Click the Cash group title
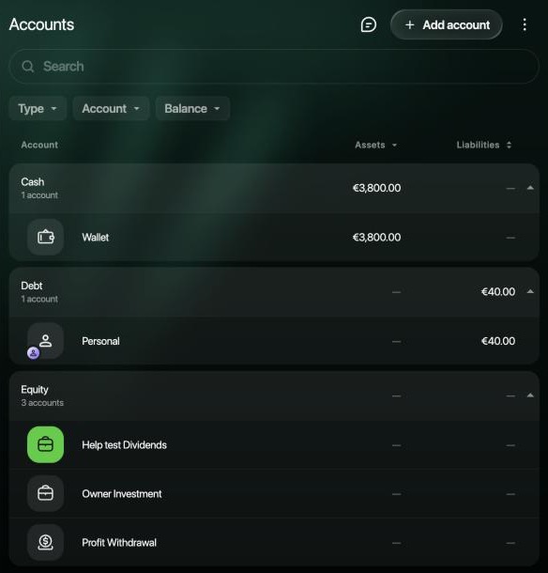548x573 pixels. click(33, 181)
